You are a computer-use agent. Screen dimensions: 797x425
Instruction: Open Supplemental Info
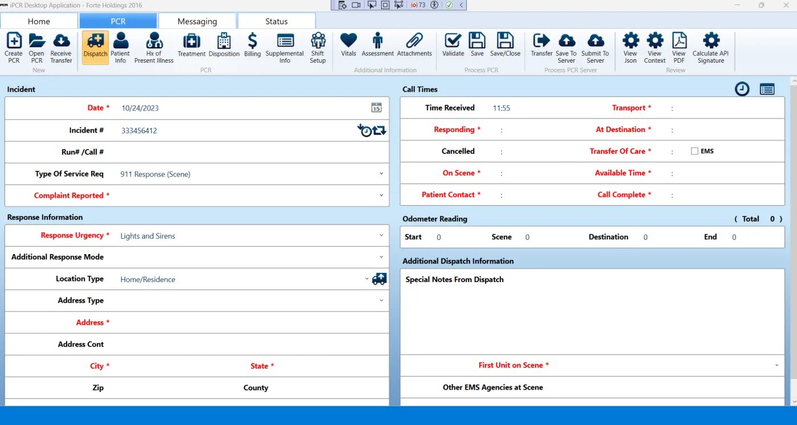coord(285,48)
